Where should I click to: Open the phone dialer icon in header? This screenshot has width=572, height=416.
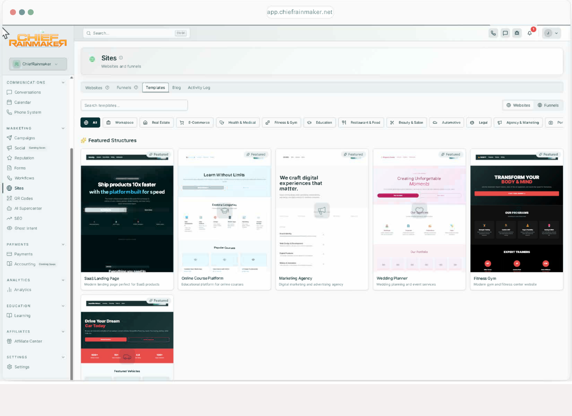[493, 33]
